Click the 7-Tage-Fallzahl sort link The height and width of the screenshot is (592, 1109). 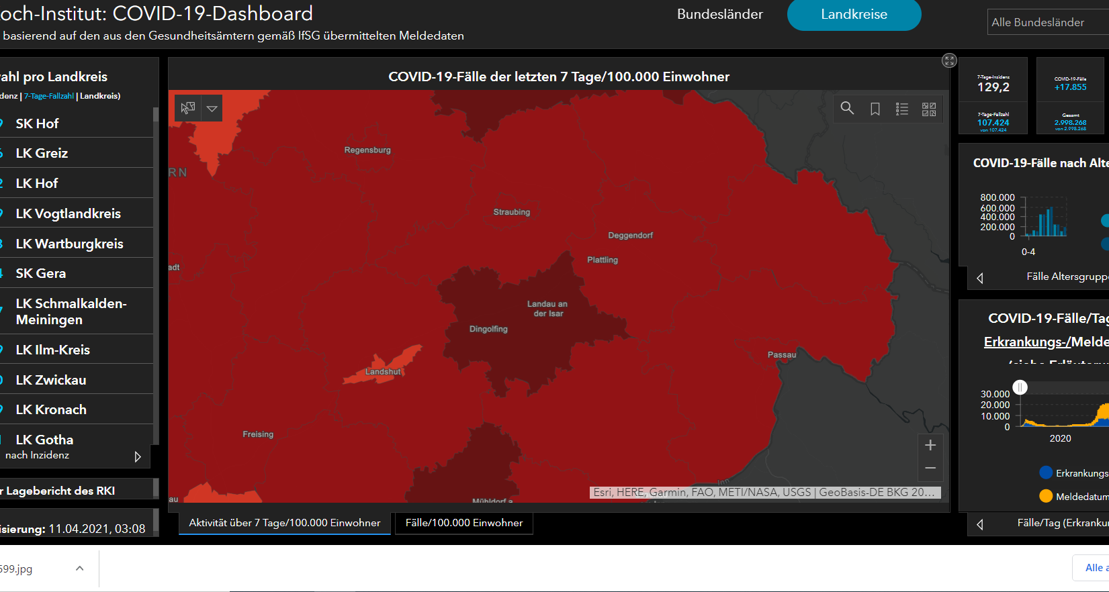point(49,96)
